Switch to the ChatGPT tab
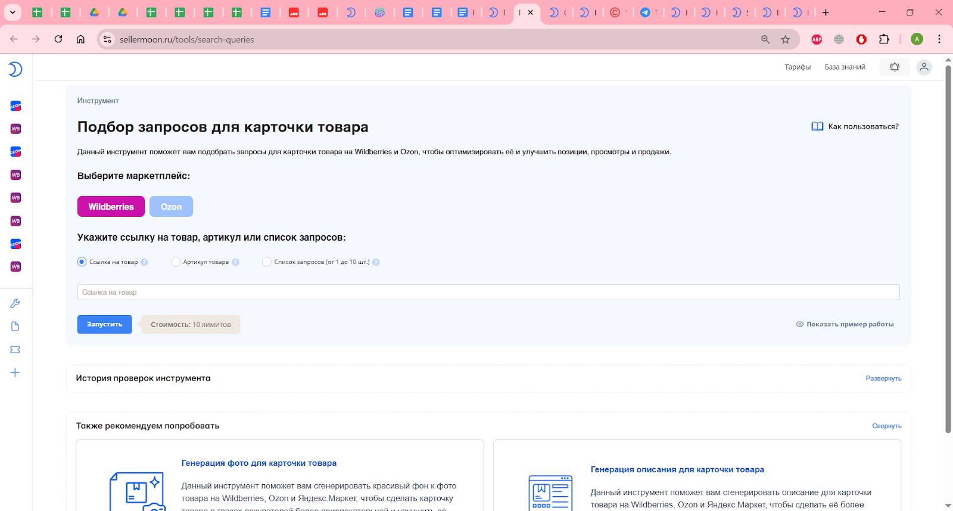This screenshot has width=953, height=511. pyautogui.click(x=379, y=13)
